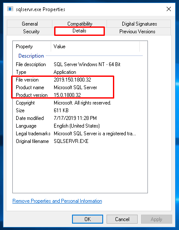Image resolution: width=179 pixels, height=230 pixels.
Task: Select the Copyright row label
Action: pos(25,103)
